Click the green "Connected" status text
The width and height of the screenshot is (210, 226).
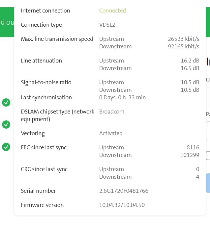pos(112,11)
